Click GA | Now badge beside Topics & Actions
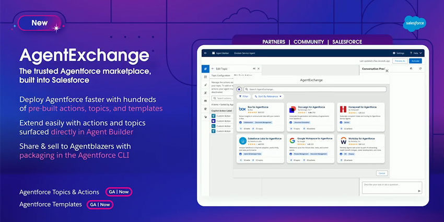Image resolution: width=444 pixels, height=222 pixels. [x=119, y=192]
